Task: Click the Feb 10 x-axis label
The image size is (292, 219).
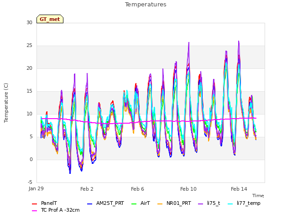Action: (188, 189)
